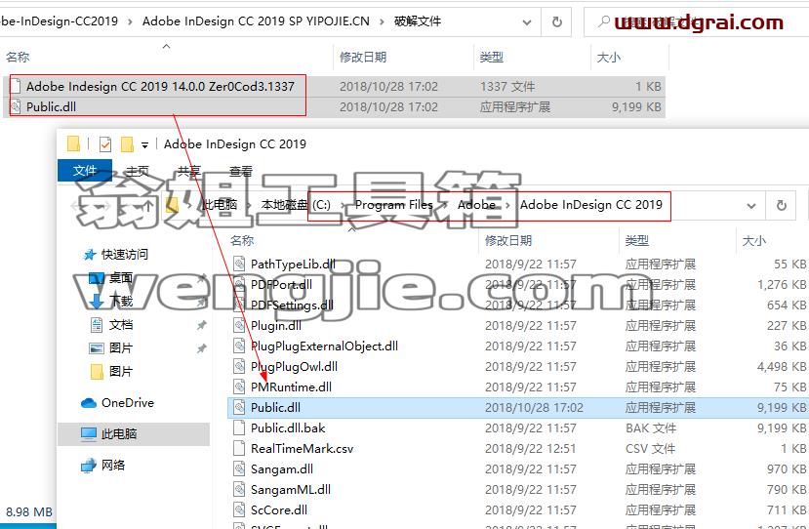Open the 共享 ribbon tab
This screenshot has height=529, width=809.
tap(189, 171)
